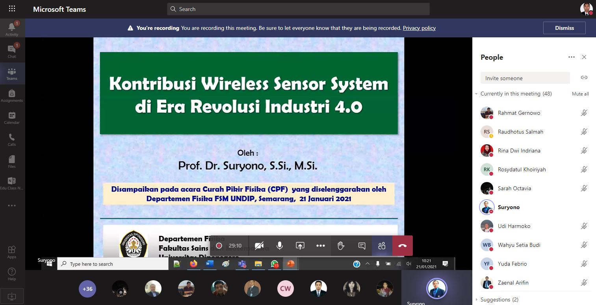Toggle the microphone mute
Screen dimensions: 596x305
[x=280, y=246]
